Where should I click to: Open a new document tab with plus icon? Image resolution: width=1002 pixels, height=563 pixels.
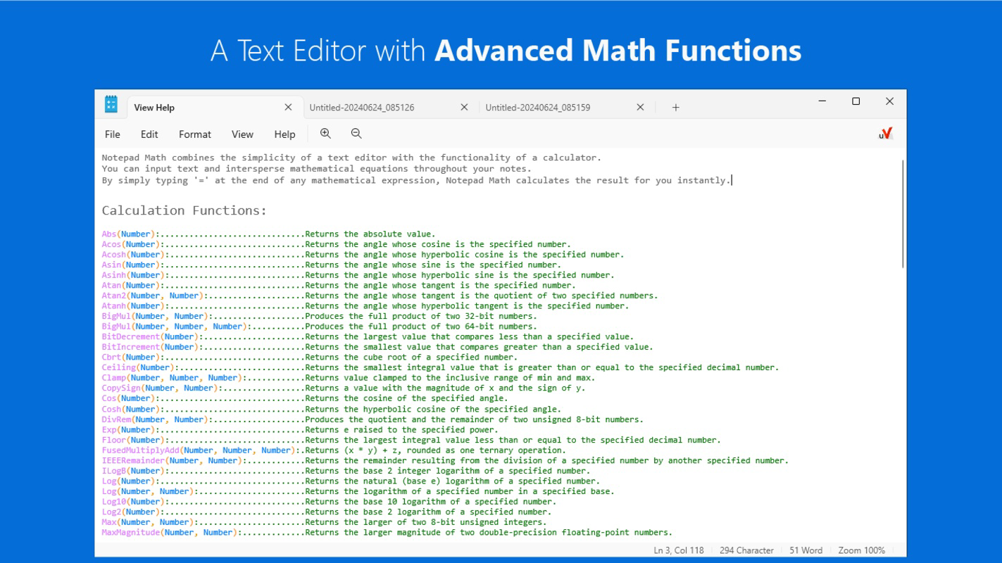(x=675, y=107)
